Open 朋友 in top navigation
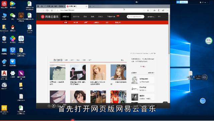Image resolution: width=214 pixels, height=121 pixels. (x=85, y=17)
